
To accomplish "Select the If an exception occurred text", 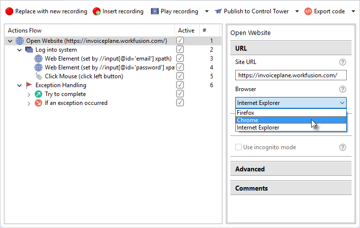I will [76, 103].
